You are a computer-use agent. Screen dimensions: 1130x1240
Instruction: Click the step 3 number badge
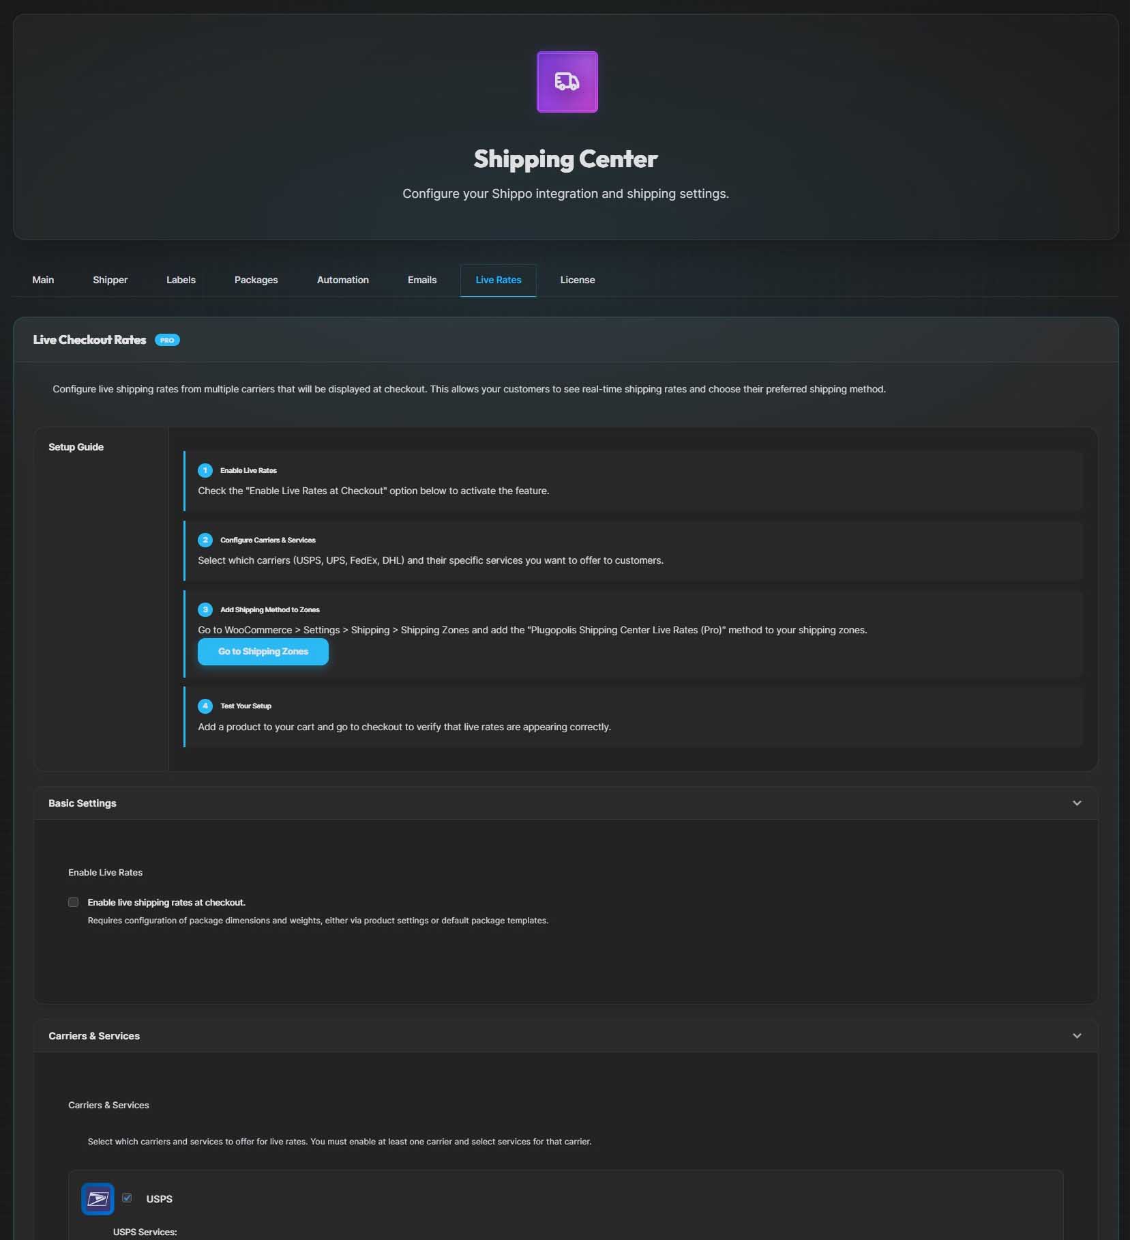[205, 609]
